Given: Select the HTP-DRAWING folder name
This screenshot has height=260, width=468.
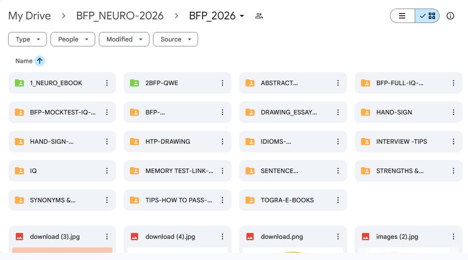Looking at the screenshot, I should 168,141.
